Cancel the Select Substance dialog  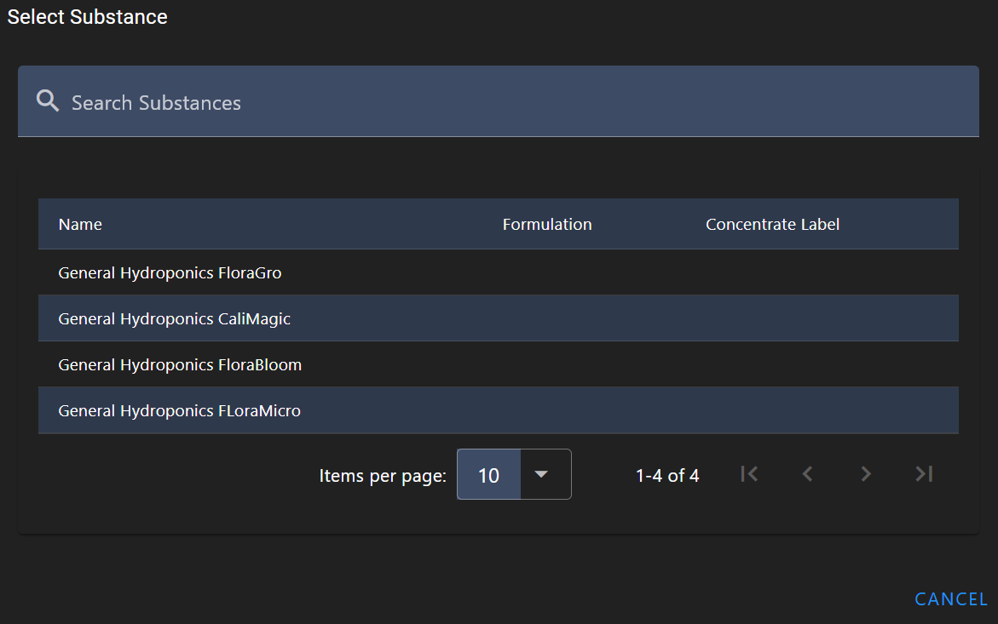pos(950,599)
